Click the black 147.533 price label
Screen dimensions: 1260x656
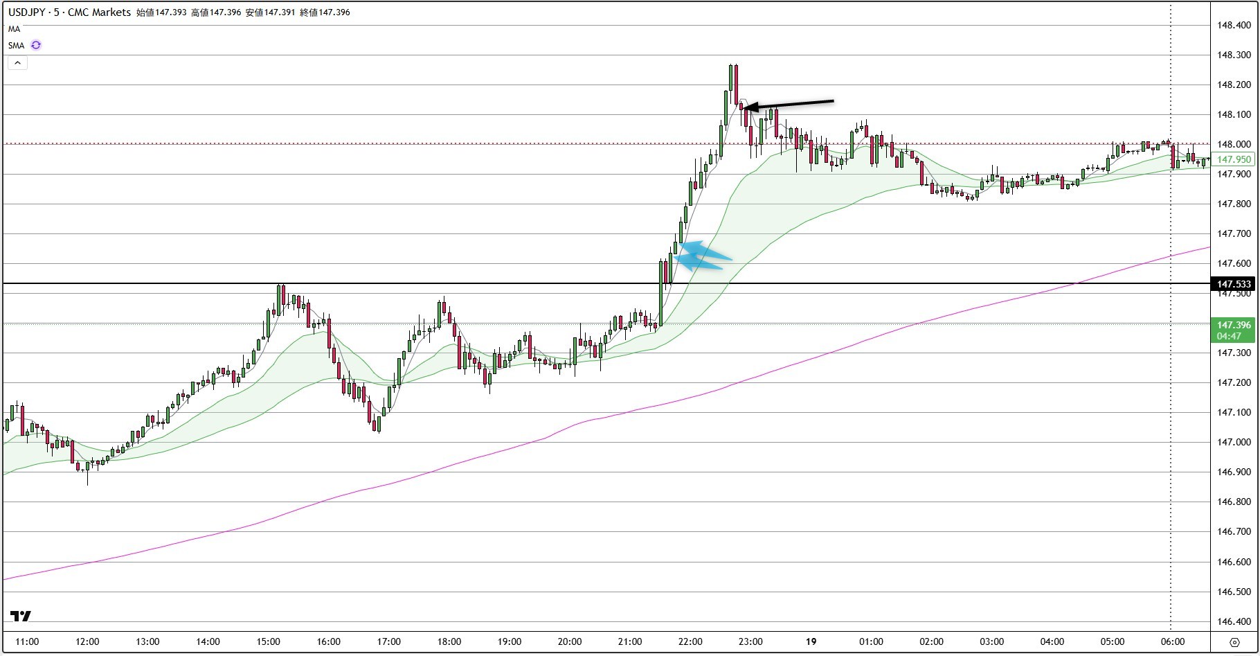[x=1234, y=284]
